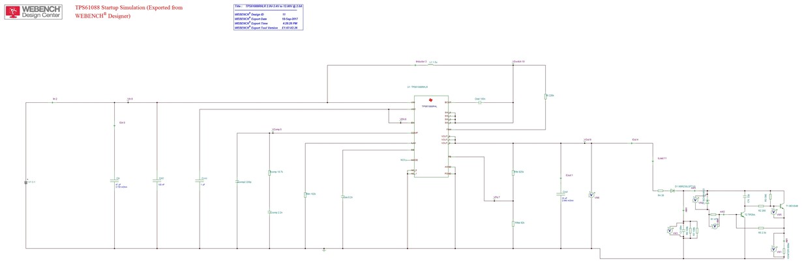The height and width of the screenshot is (263, 802).
Task: Click the WEBENCH Export Tool Version row
Action: [x=269, y=27]
